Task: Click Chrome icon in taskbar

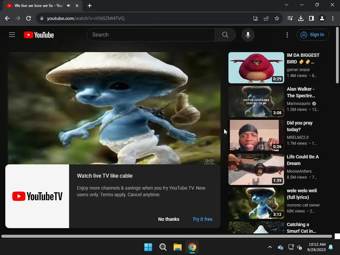Action: click(192, 247)
